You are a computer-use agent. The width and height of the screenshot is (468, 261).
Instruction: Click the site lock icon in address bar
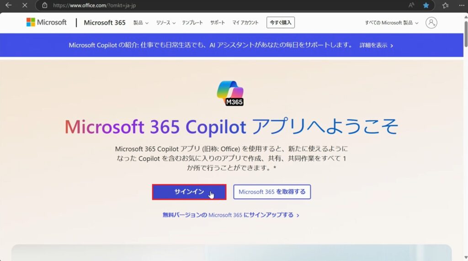pos(44,5)
